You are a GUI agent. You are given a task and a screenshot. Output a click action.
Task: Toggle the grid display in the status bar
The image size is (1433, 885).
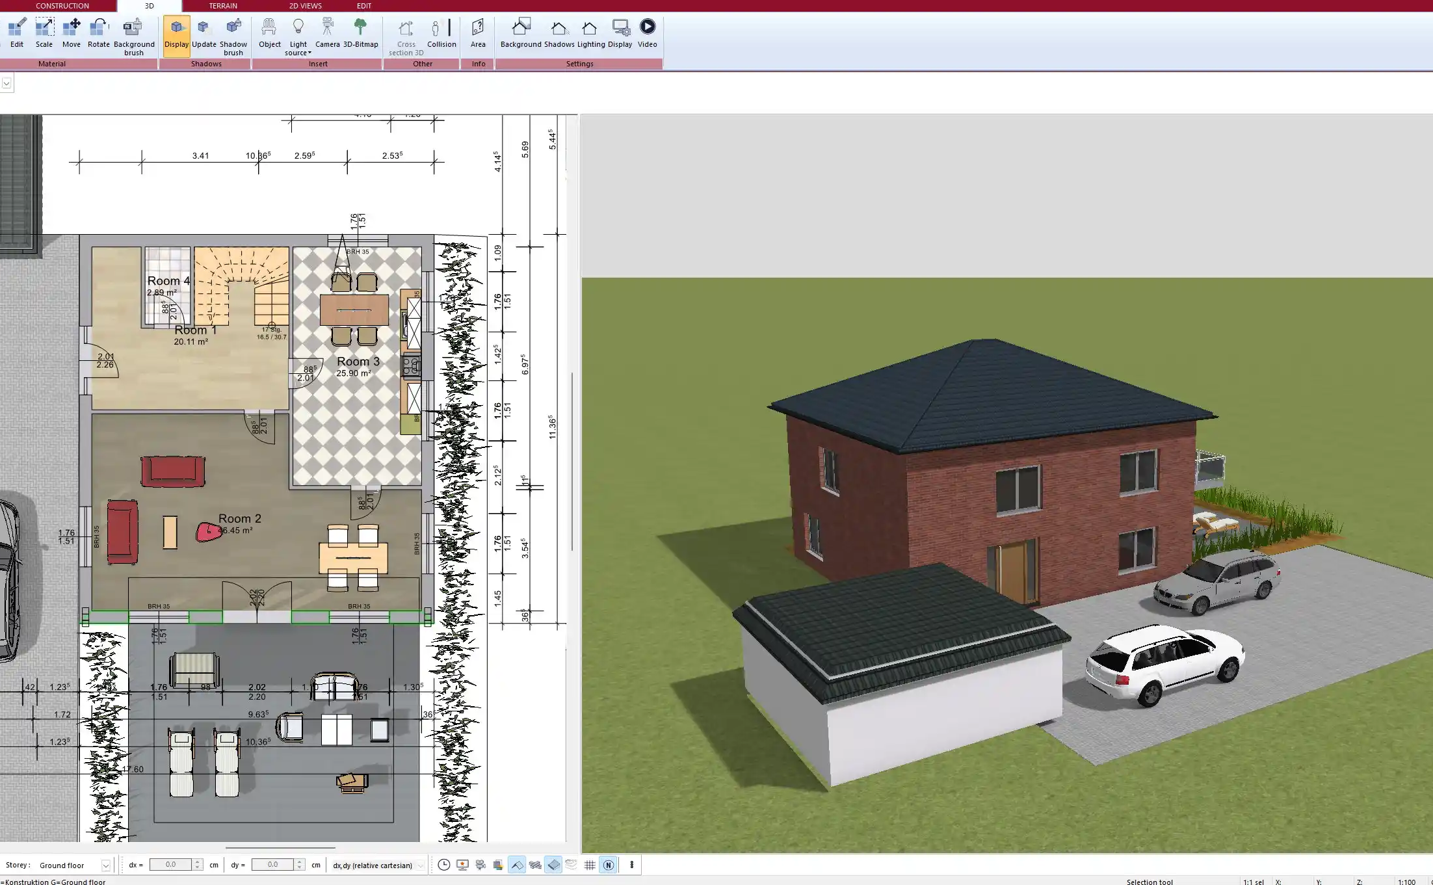(590, 865)
